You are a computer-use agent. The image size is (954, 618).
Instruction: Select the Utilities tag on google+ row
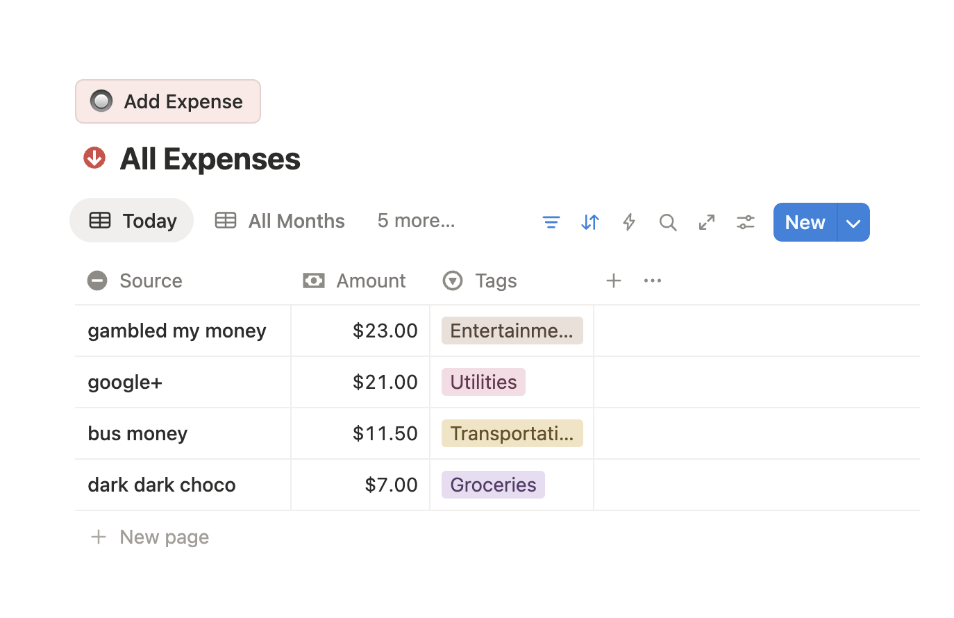tap(483, 381)
